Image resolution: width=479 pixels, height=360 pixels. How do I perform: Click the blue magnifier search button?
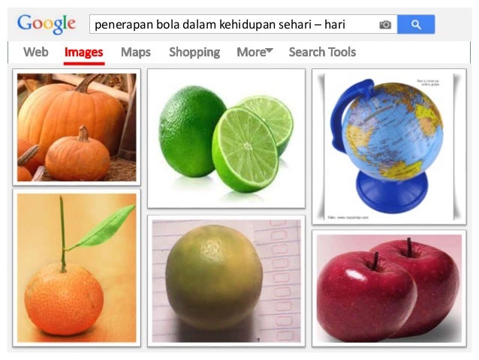point(416,24)
